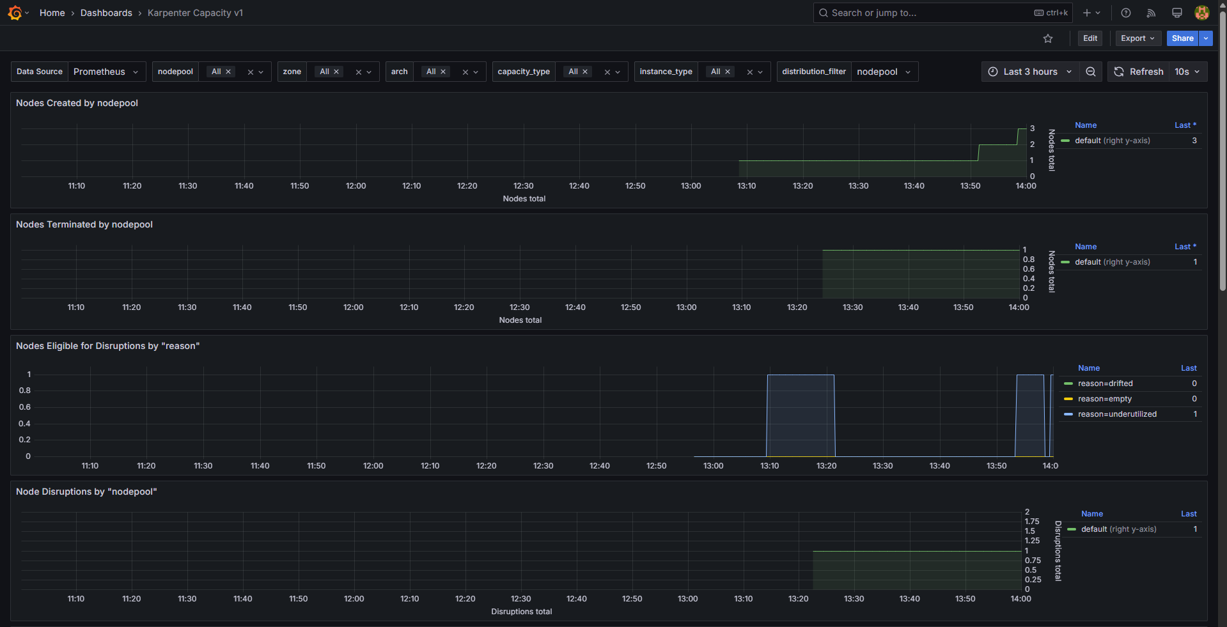Toggle default series in Nodes Terminated legend

[1113, 262]
